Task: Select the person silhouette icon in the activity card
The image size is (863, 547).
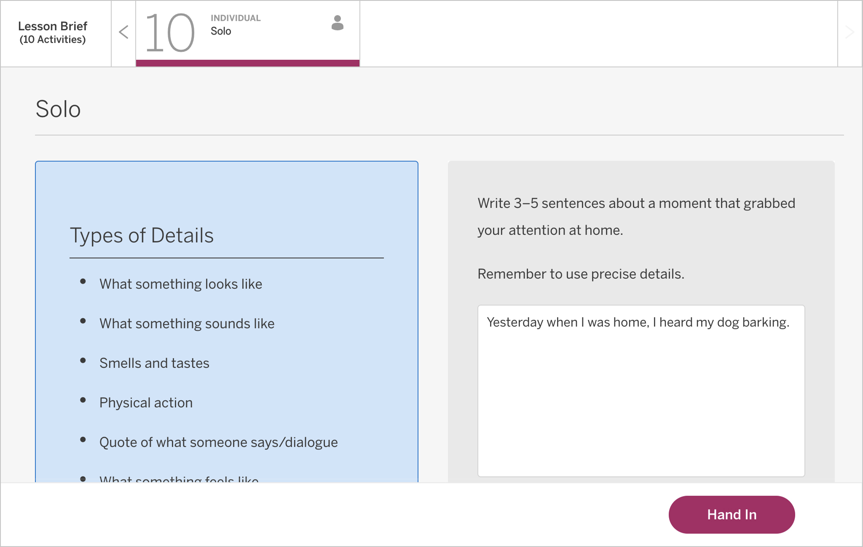Action: 337,24
